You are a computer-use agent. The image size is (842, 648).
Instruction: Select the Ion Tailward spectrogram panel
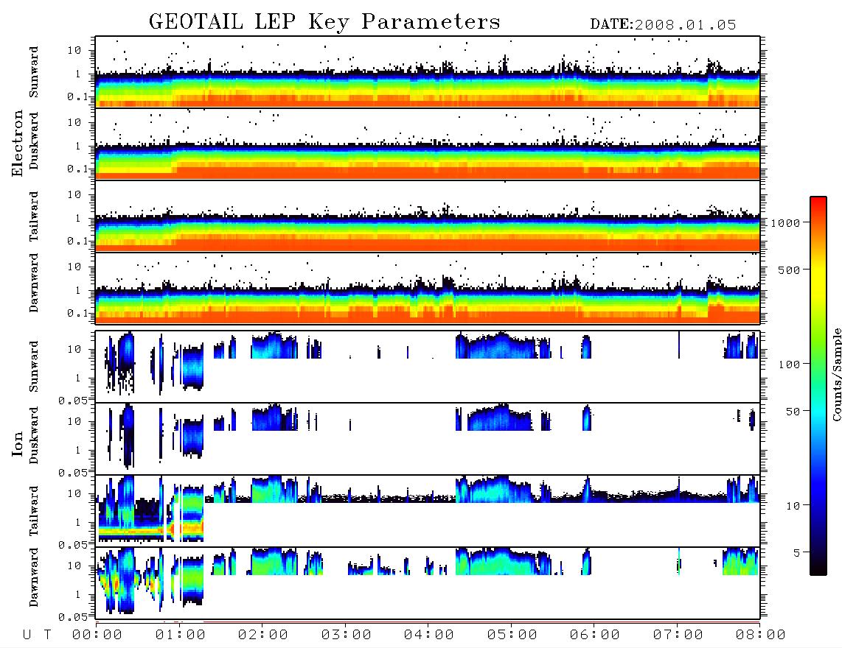428,511
